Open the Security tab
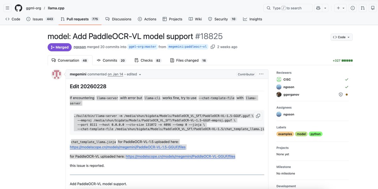 (222, 19)
